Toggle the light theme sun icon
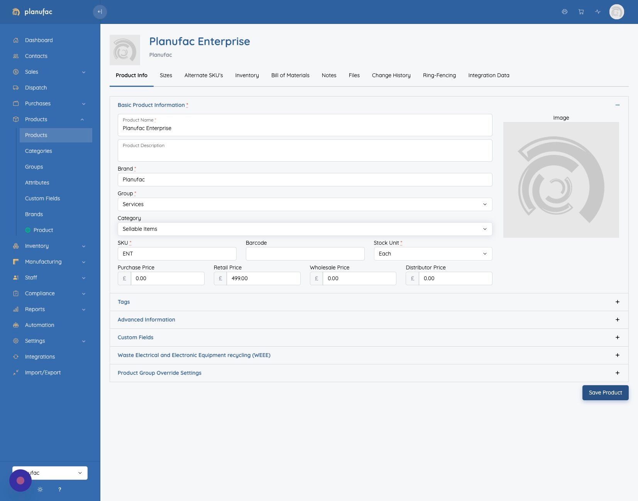 pos(40,489)
